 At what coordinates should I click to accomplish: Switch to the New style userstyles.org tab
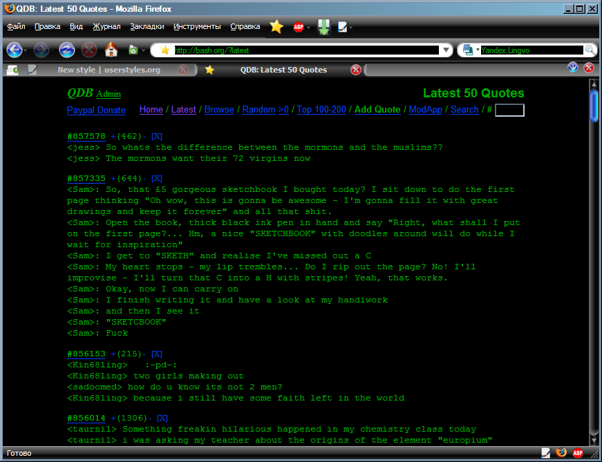[x=109, y=70]
